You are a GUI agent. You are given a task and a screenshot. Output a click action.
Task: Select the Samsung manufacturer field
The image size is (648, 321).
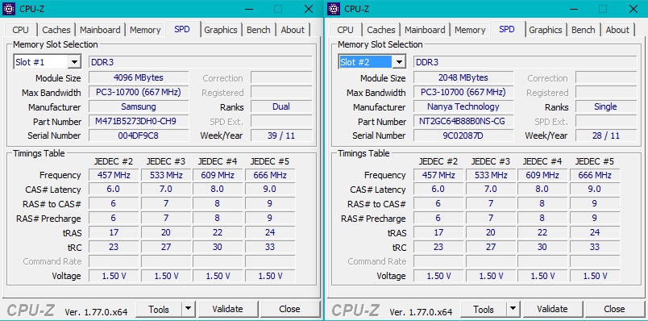pyautogui.click(x=139, y=106)
